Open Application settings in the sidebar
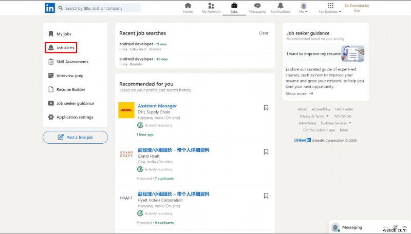 [71, 117]
